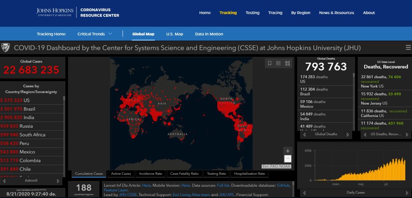This screenshot has width=412, height=198.
Task: Click 112 304 deaths Brazil entry
Action: coord(325,92)
